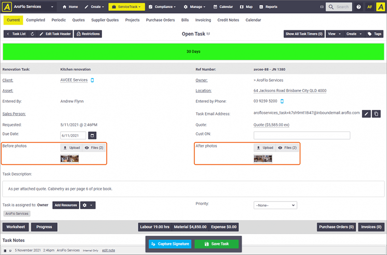Click the AroFlo logo icon at top left
387x255 pixels.
coord(7,7)
